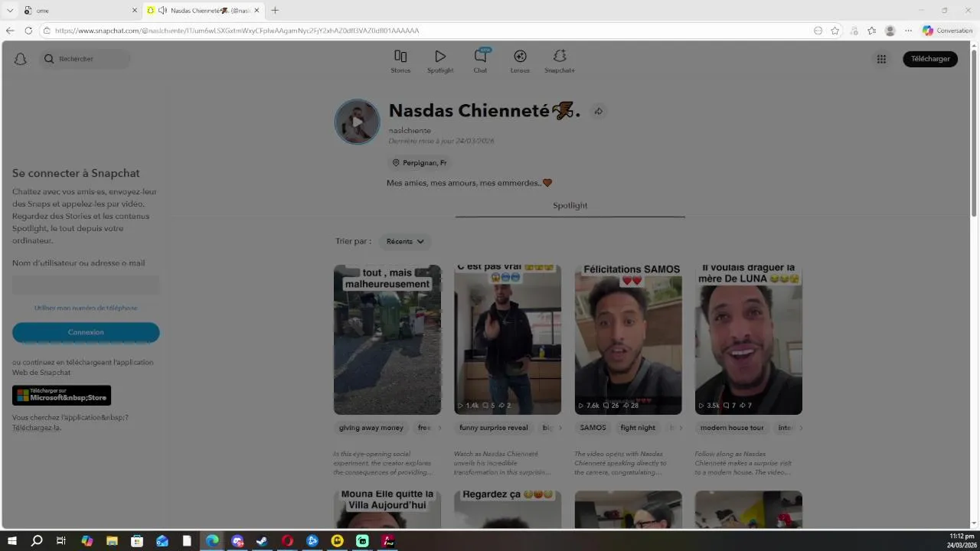Open the tab actions dropdown arrow
Image resolution: width=980 pixels, height=551 pixels.
pyautogui.click(x=10, y=11)
